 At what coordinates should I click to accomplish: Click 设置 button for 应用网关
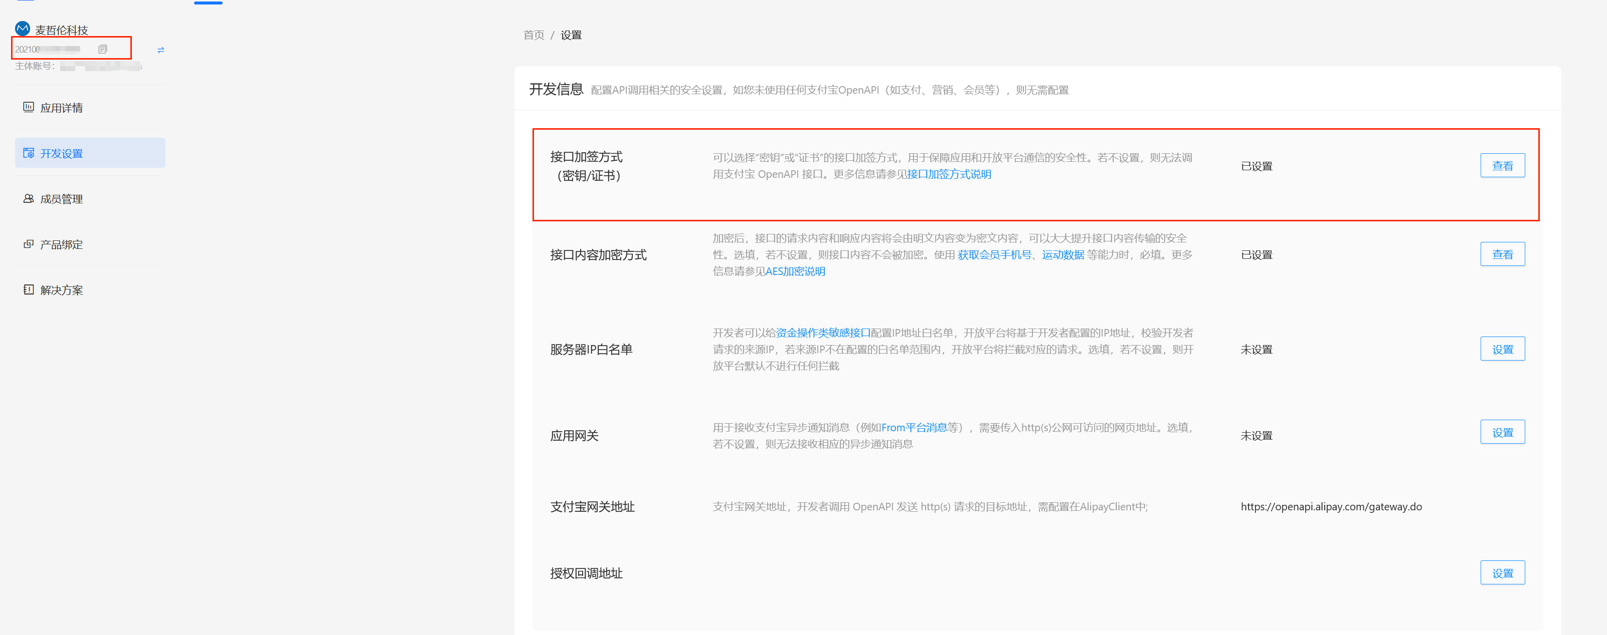coord(1502,431)
